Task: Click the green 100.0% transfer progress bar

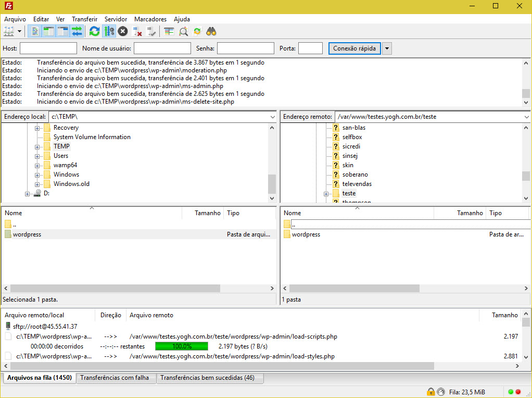Action: point(182,346)
